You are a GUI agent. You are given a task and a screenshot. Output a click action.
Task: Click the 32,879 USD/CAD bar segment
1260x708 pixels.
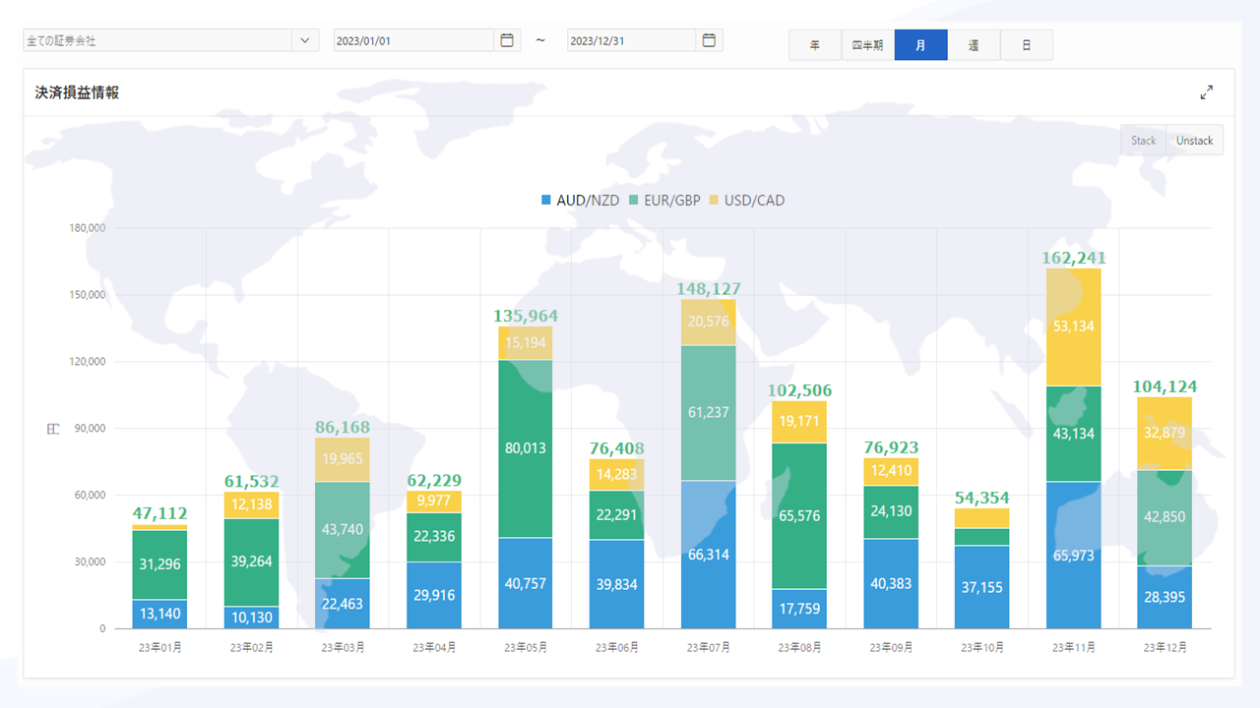click(1165, 434)
